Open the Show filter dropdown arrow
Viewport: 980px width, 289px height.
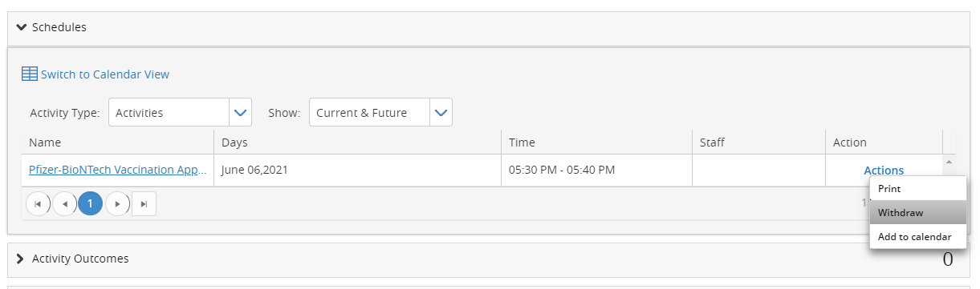coord(441,113)
